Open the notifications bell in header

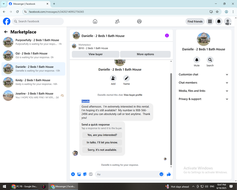click(x=219, y=21)
